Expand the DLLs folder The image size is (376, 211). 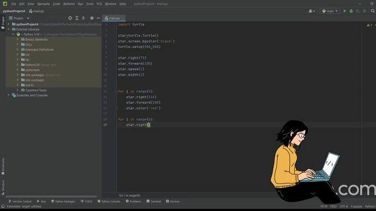click(x=18, y=45)
